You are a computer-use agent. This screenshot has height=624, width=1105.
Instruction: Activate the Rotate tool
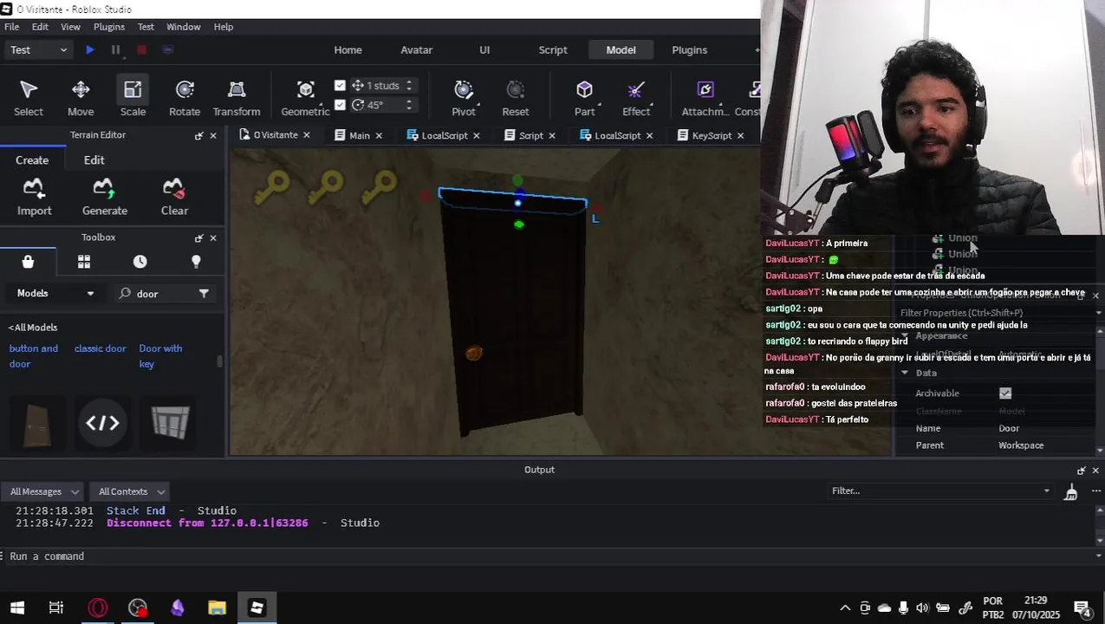click(x=185, y=98)
